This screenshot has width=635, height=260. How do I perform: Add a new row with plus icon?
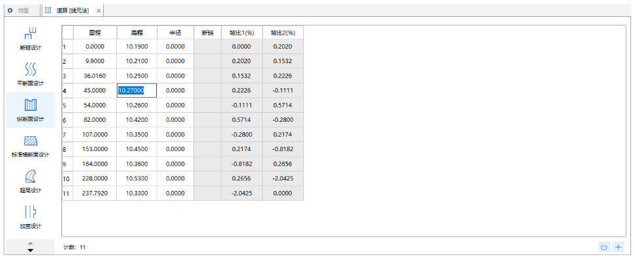618,247
